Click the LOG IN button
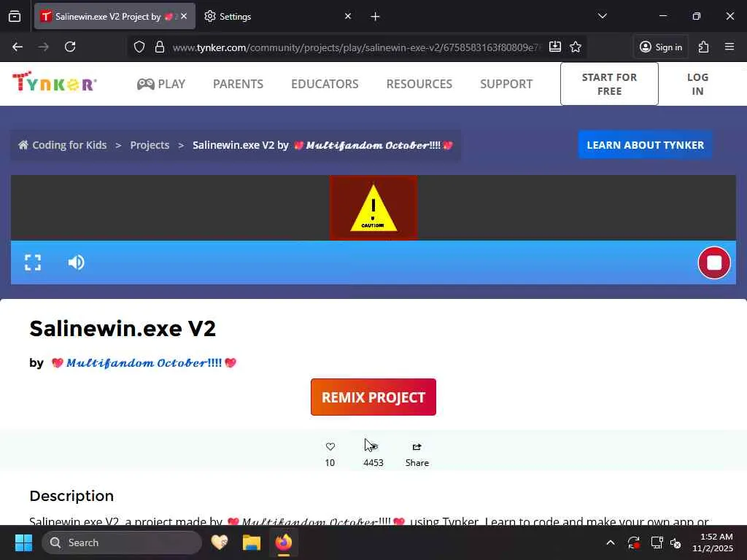The width and height of the screenshot is (747, 560). coord(697,84)
